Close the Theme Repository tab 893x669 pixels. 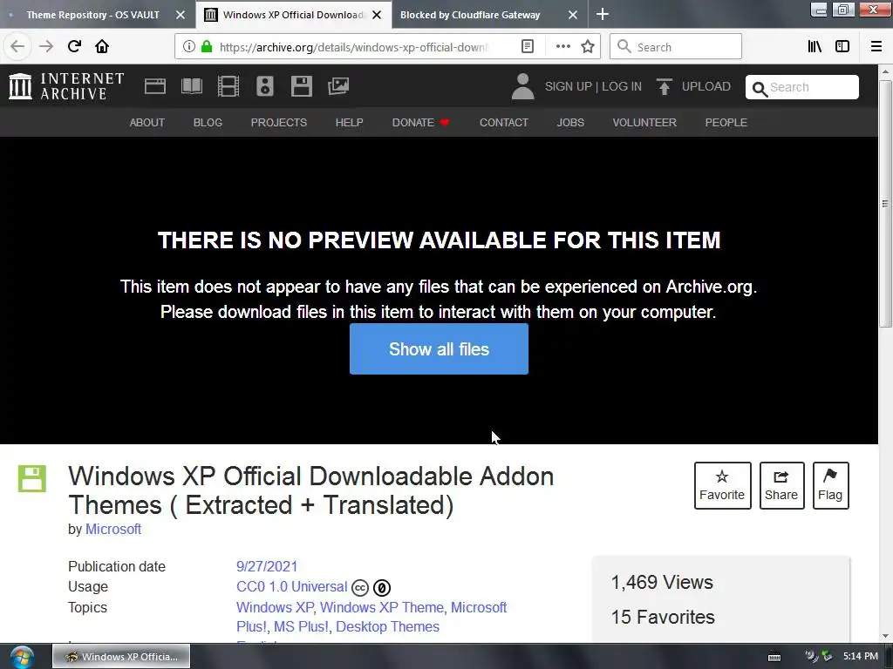[181, 15]
